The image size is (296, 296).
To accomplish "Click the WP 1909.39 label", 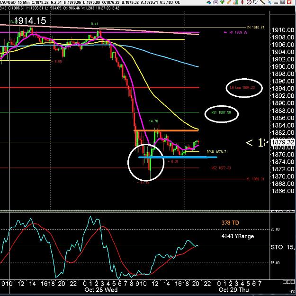I will point(238,32).
